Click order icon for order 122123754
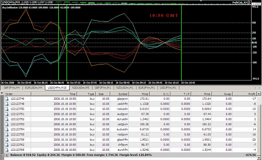The width and height of the screenshot is (262, 160). pyautogui.click(x=7, y=129)
